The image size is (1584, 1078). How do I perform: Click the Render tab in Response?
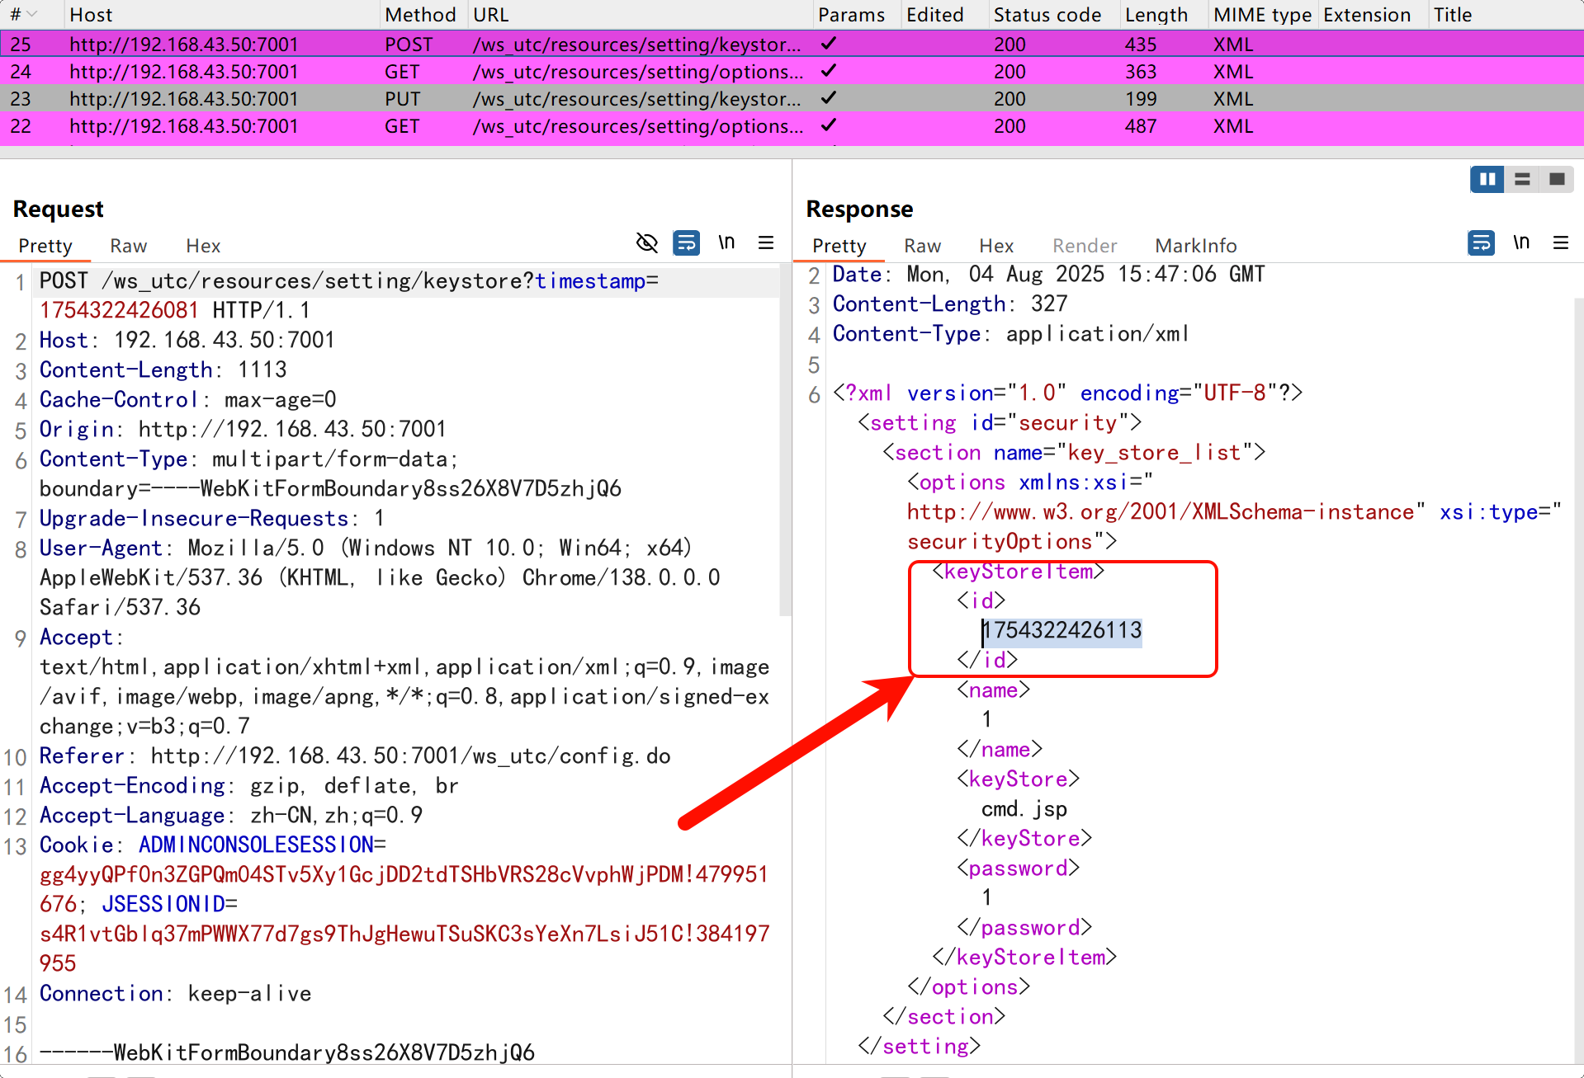(1084, 246)
